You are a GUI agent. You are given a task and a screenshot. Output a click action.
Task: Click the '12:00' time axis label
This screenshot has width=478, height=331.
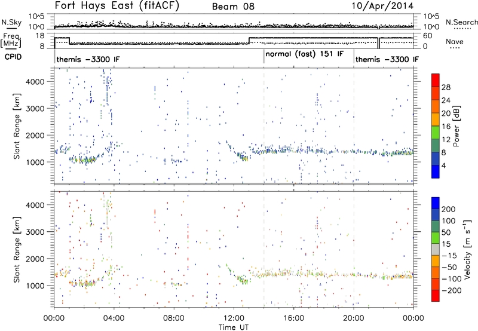click(234, 318)
